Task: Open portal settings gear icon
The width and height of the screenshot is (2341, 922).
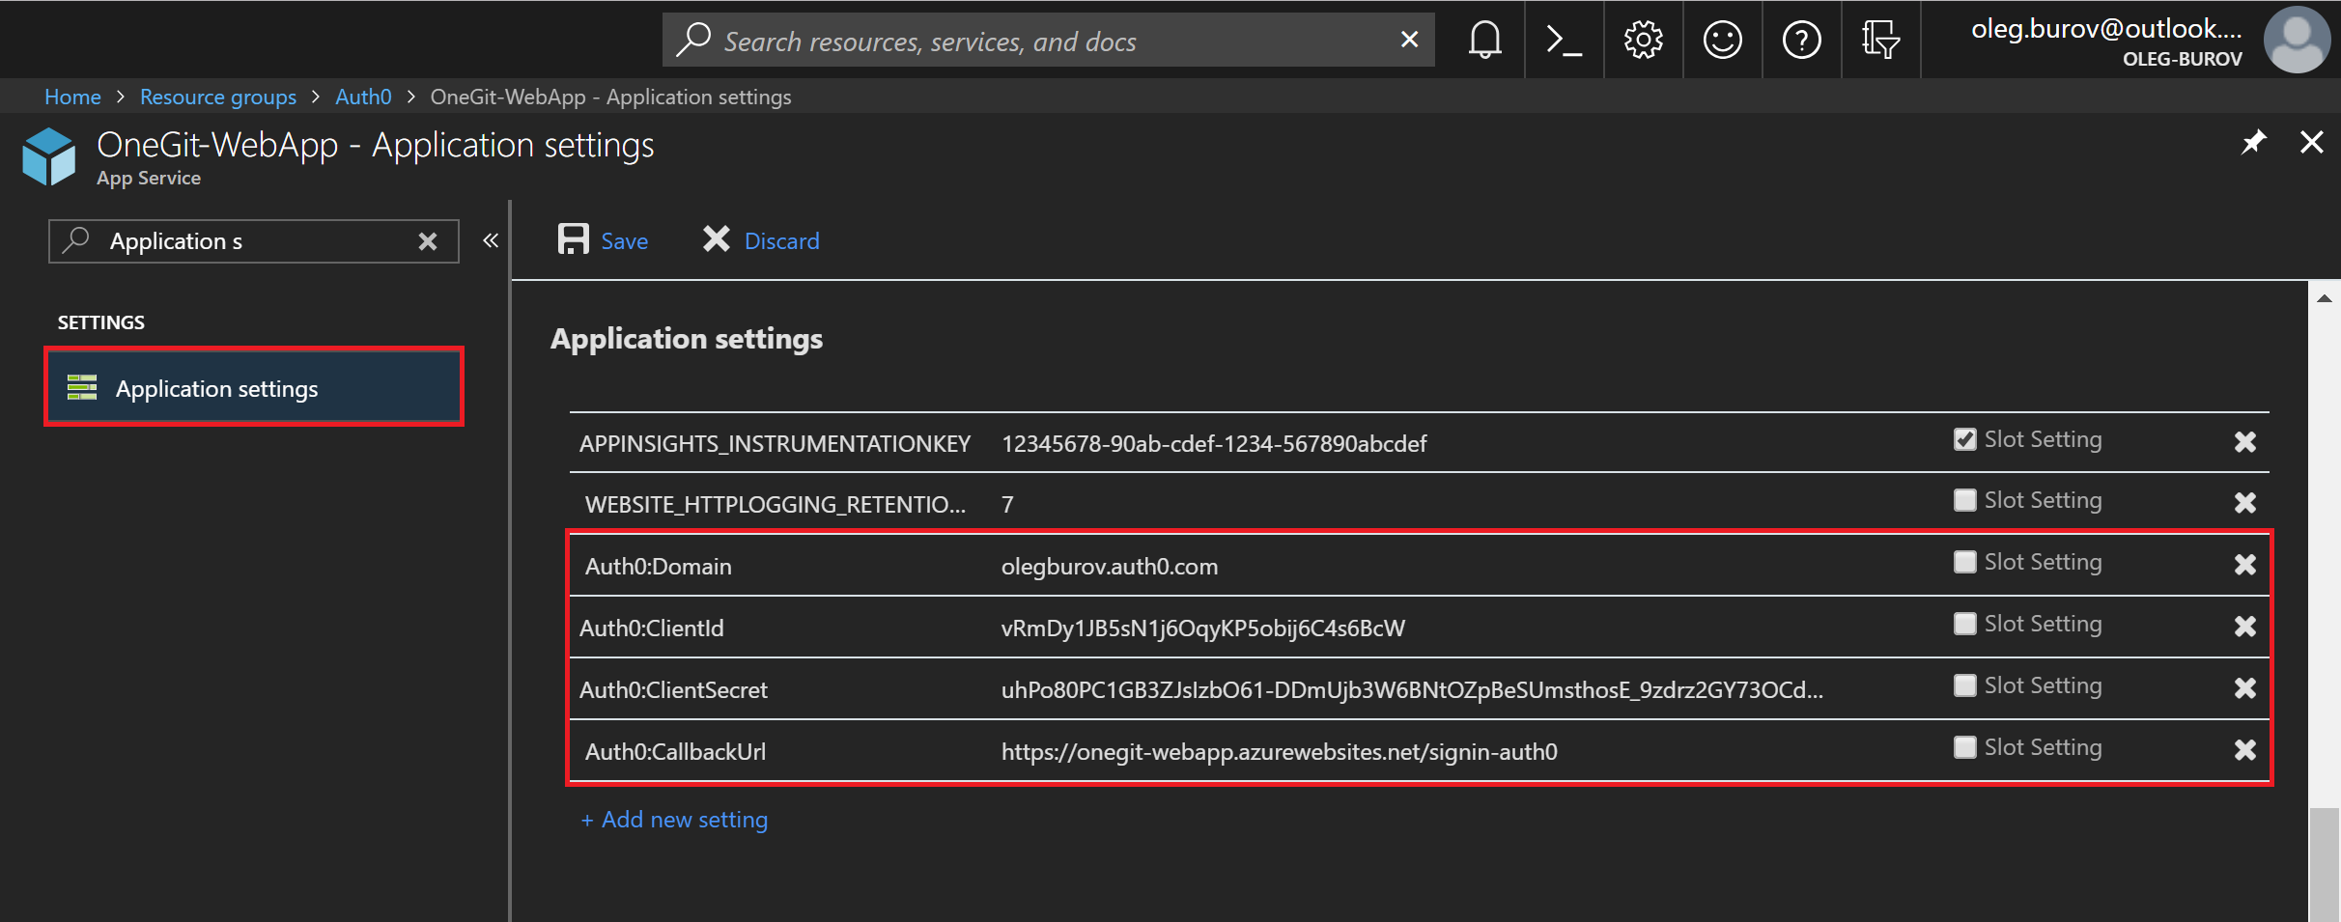Action: tap(1643, 40)
